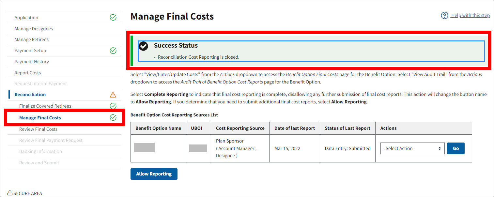The width and height of the screenshot is (494, 197).
Task: Open the Review Final Costs step
Action: (x=38, y=129)
